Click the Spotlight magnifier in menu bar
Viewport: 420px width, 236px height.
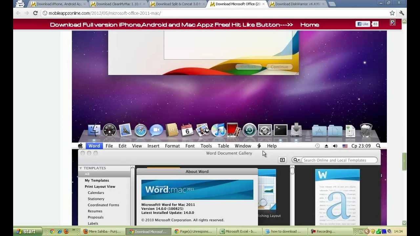(378, 146)
